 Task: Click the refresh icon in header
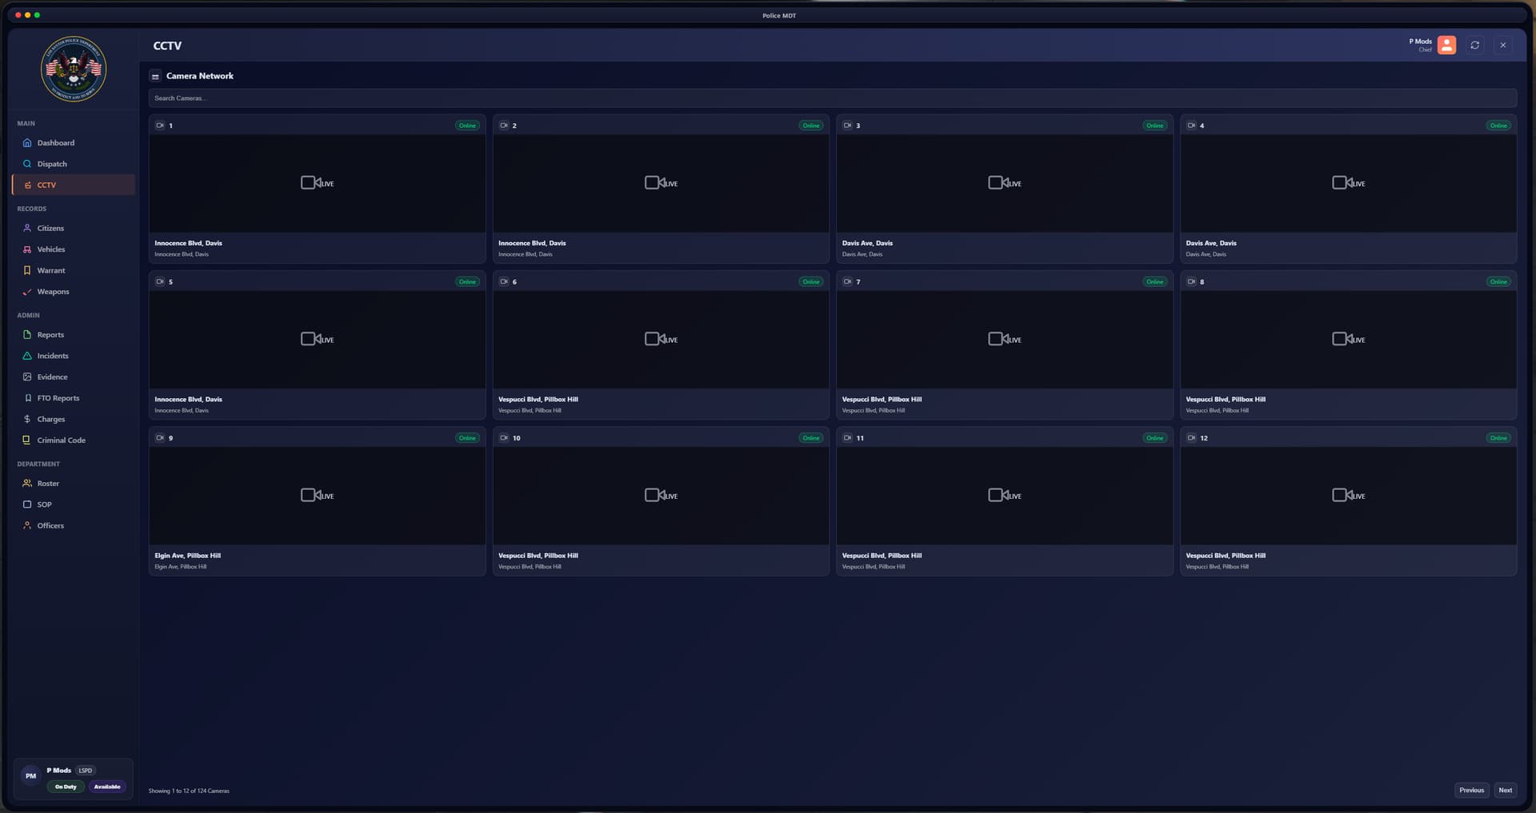1474,46
